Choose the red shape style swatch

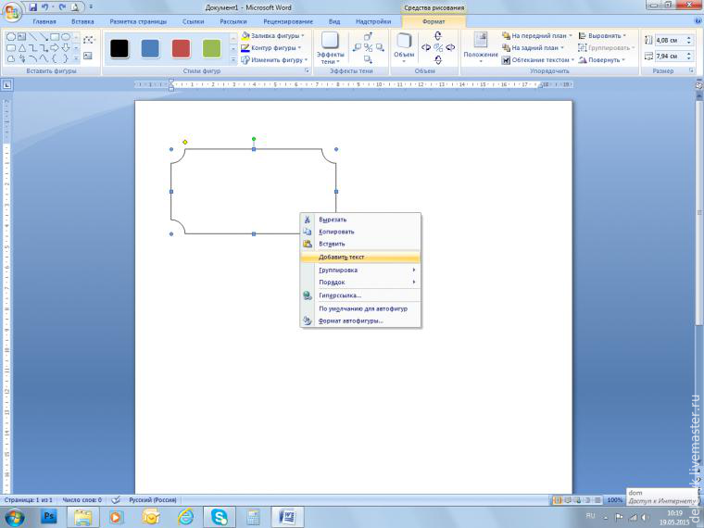pos(181,48)
